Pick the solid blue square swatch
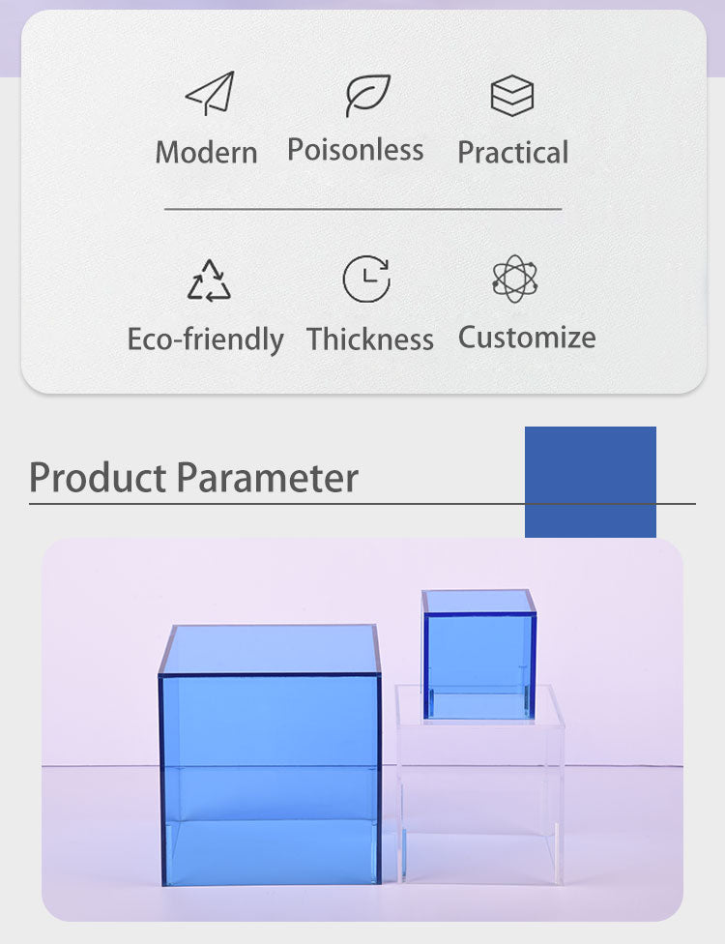Viewport: 725px width, 944px height. tap(590, 482)
